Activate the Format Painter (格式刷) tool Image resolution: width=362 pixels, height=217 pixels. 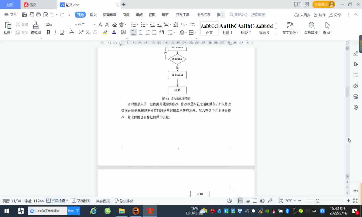tap(36, 28)
